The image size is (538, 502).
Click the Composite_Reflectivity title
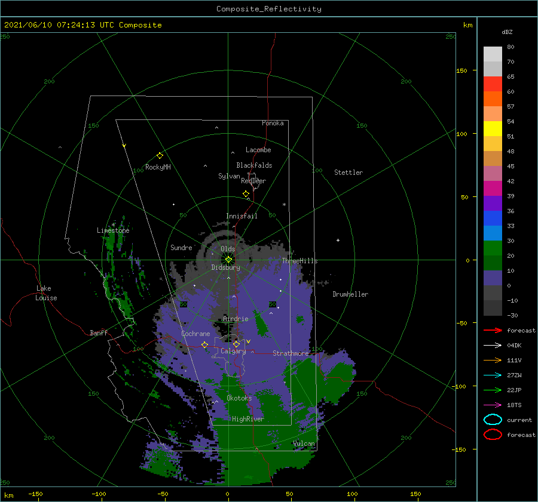(269, 9)
